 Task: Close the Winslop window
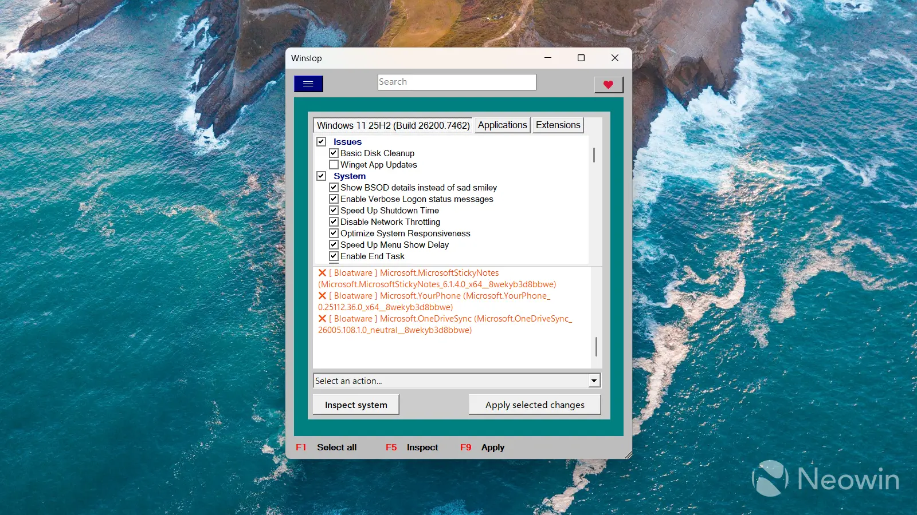tap(614, 58)
